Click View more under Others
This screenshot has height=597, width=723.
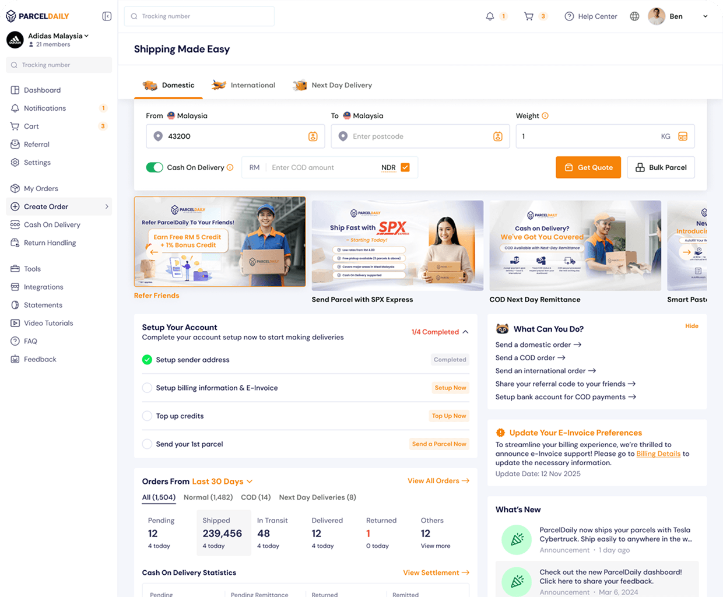[x=436, y=546]
